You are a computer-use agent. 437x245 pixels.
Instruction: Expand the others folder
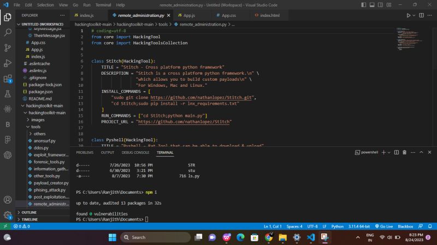pyautogui.click(x=39, y=134)
